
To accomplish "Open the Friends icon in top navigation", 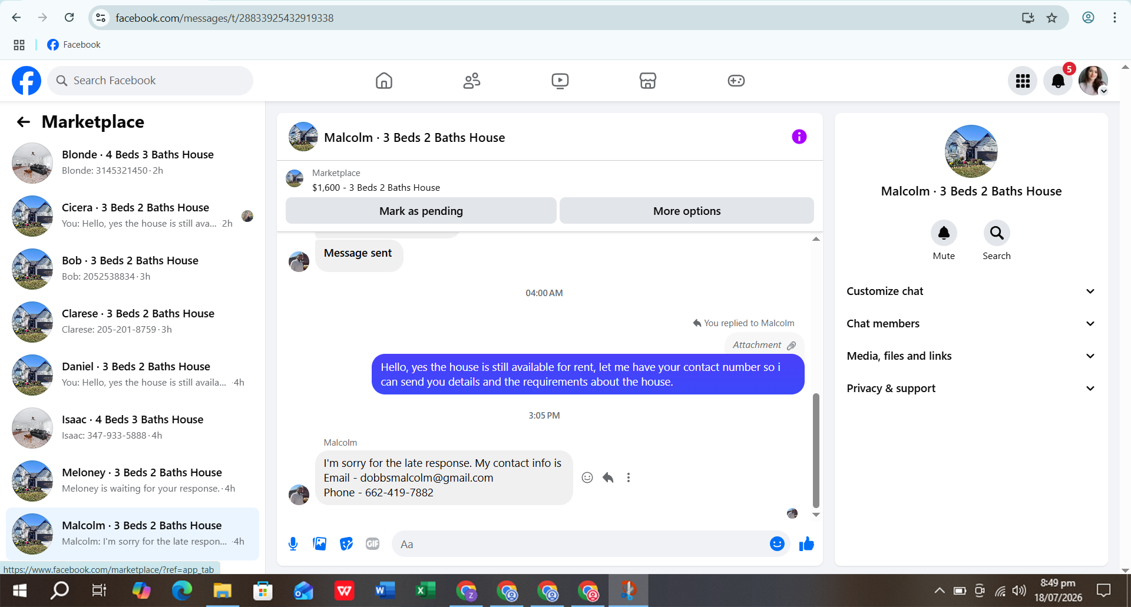I will tap(472, 81).
